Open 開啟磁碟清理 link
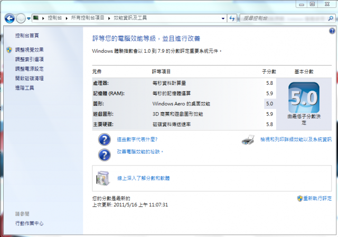This screenshot has width=338, height=237. click(30, 78)
